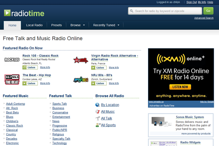Open www.xmradio.ca ad link

pyautogui.click(x=156, y=102)
